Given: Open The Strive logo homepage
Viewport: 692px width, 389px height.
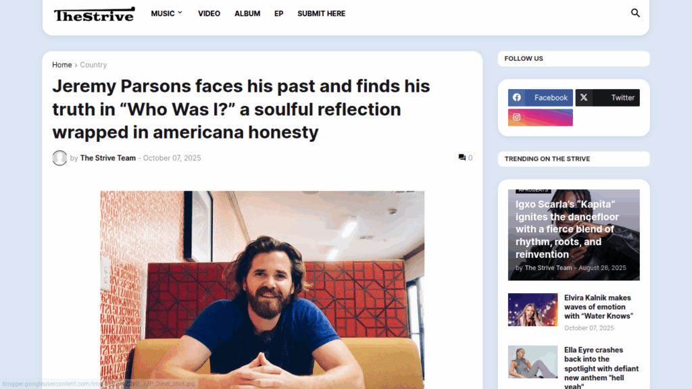Looking at the screenshot, I should tap(94, 14).
